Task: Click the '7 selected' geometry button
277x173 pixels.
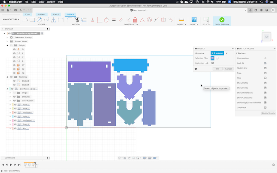Action: (217, 53)
